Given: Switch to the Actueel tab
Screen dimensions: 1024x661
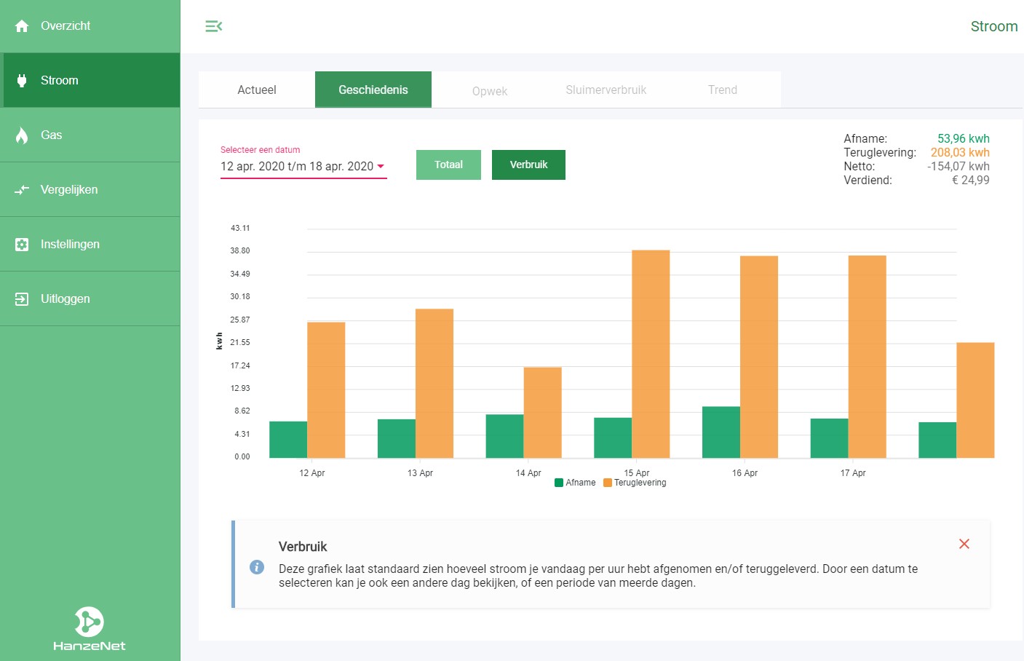Looking at the screenshot, I should [257, 90].
